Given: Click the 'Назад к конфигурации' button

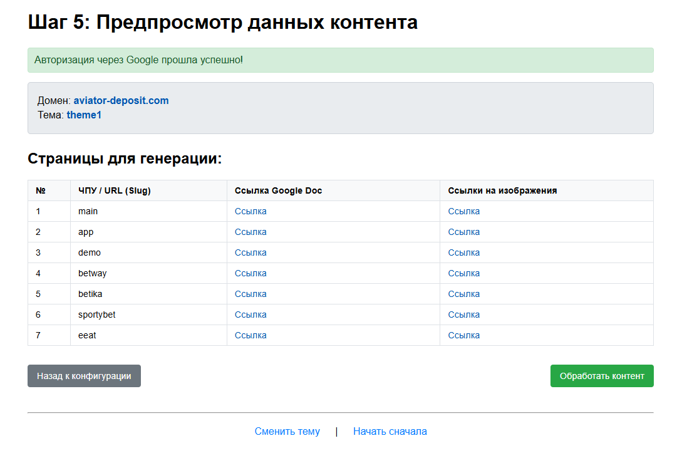Looking at the screenshot, I should 83,376.
